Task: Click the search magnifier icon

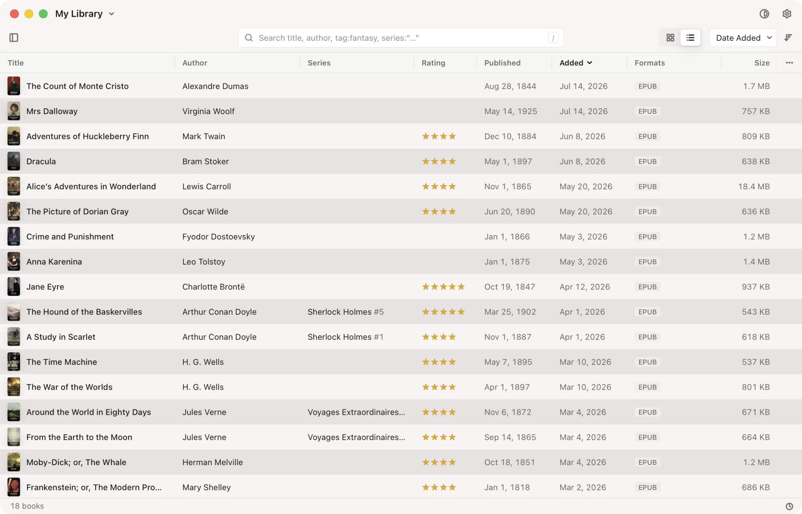Action: tap(249, 38)
